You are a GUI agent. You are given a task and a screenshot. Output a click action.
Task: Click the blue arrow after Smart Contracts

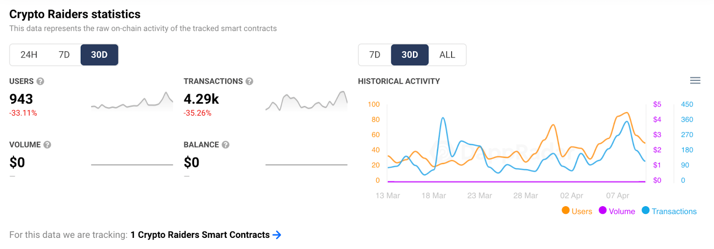coord(277,235)
